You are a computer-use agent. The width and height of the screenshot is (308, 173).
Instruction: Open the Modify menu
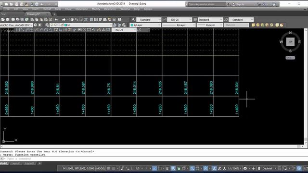[96, 9]
